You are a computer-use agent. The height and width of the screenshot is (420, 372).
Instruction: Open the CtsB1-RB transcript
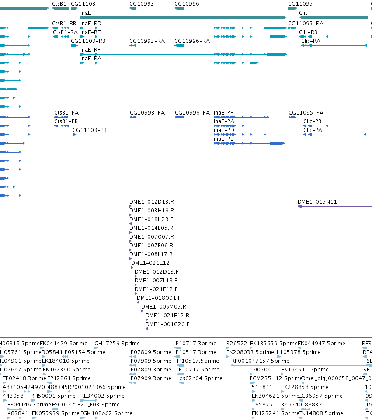(60, 28)
